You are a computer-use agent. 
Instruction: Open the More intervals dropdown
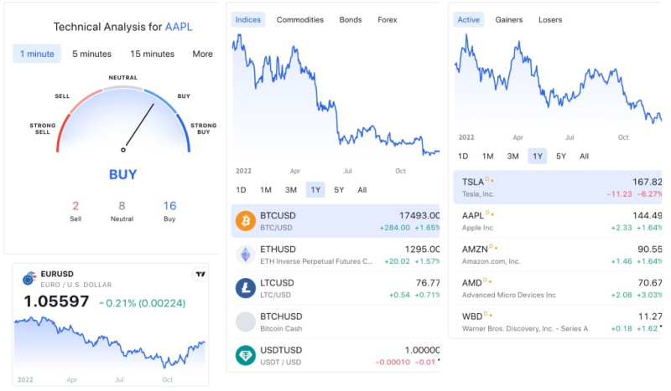coord(202,54)
